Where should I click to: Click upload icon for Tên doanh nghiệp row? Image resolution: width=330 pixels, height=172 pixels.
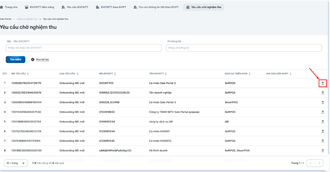tap(323, 93)
